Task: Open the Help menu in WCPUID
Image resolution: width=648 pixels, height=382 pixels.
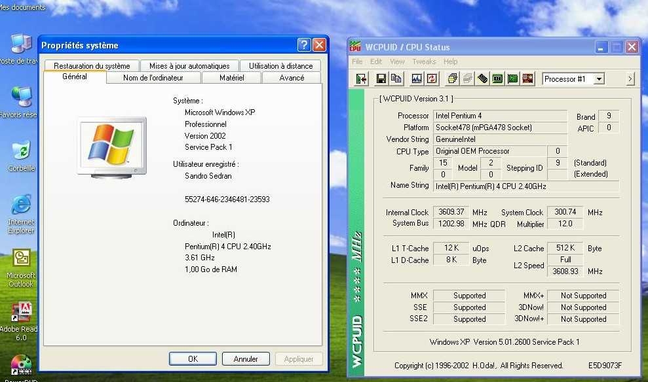Action: coord(451,61)
